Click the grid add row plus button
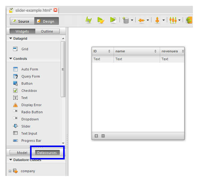Image resolution: width=200 pixels, height=184 pixels. [96, 136]
